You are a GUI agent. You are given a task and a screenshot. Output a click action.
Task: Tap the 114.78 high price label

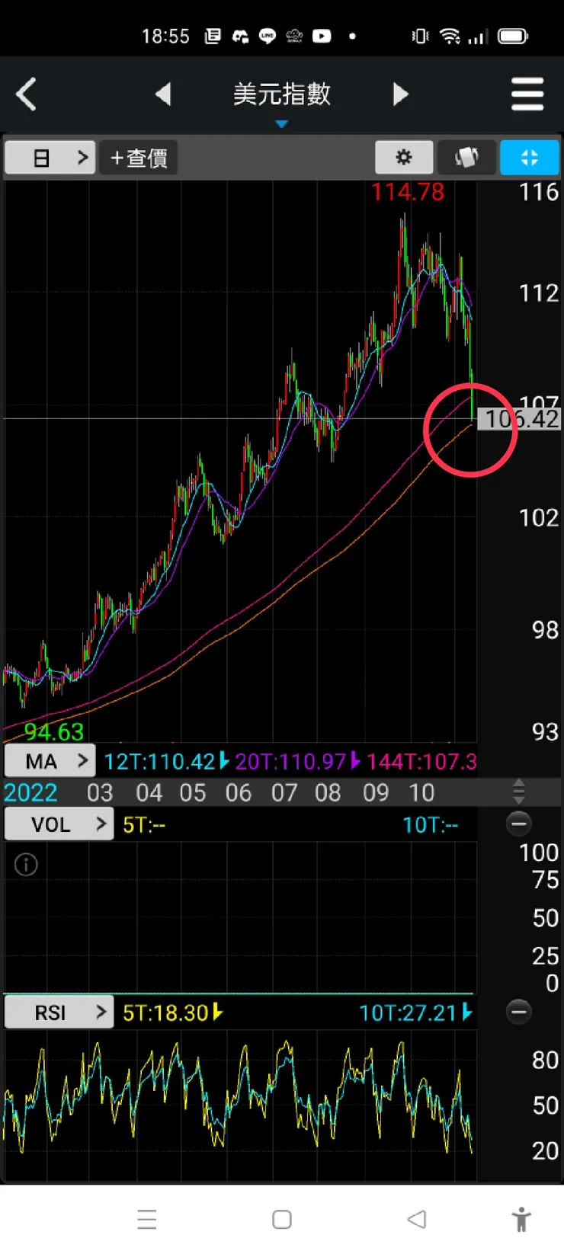tap(408, 191)
